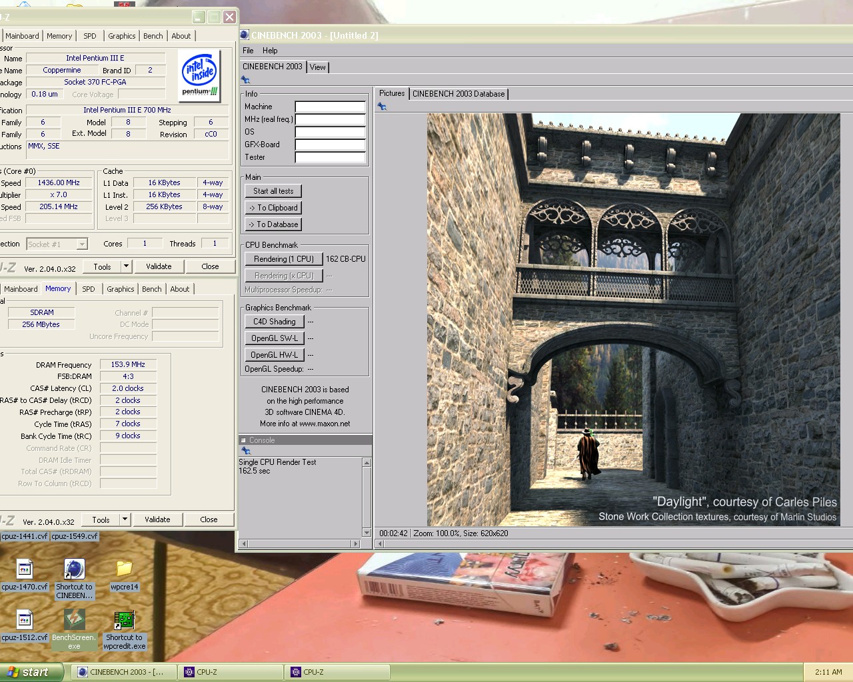Switch to the View tab in CINEBENCH
853x682 pixels.
[318, 67]
